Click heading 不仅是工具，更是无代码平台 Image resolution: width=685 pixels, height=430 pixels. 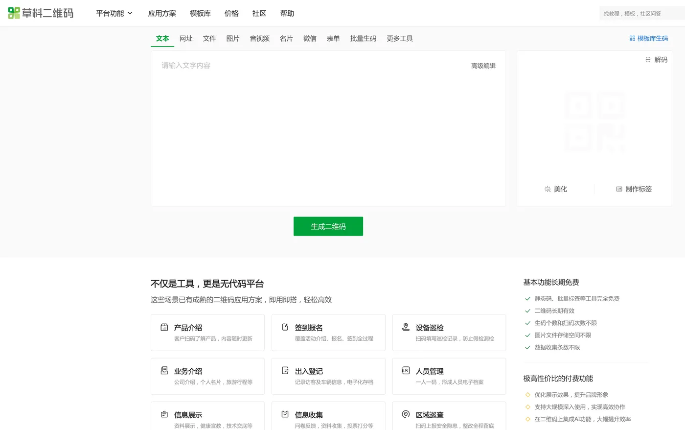207,284
